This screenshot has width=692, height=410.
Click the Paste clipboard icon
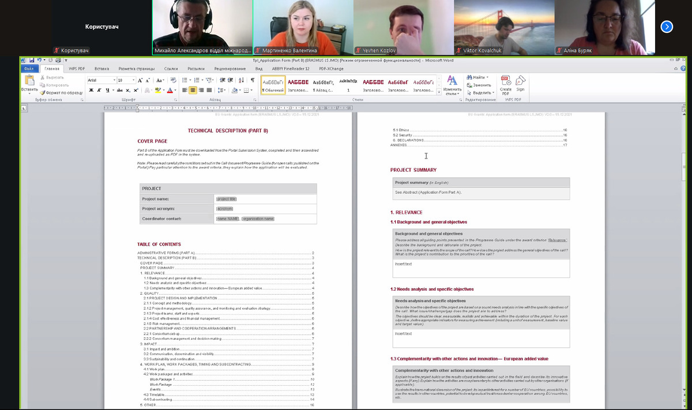29,81
